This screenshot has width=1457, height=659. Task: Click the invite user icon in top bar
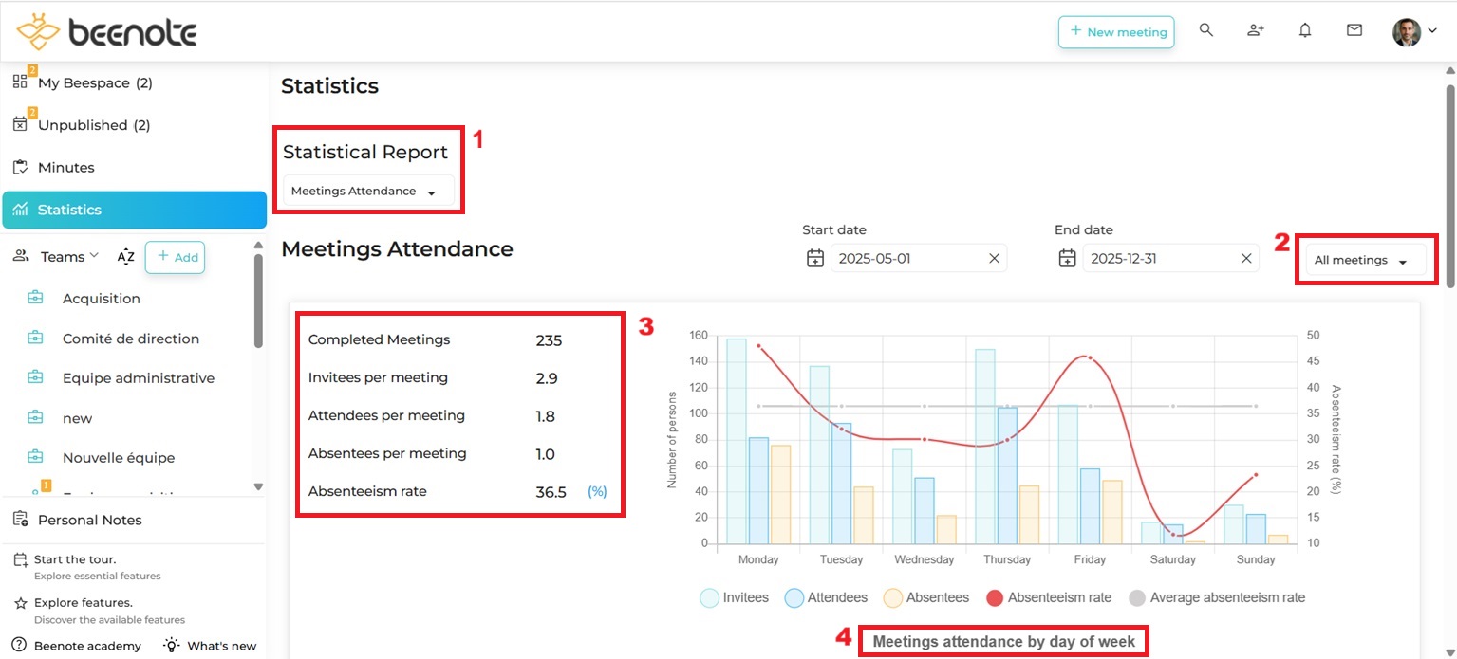(1255, 29)
